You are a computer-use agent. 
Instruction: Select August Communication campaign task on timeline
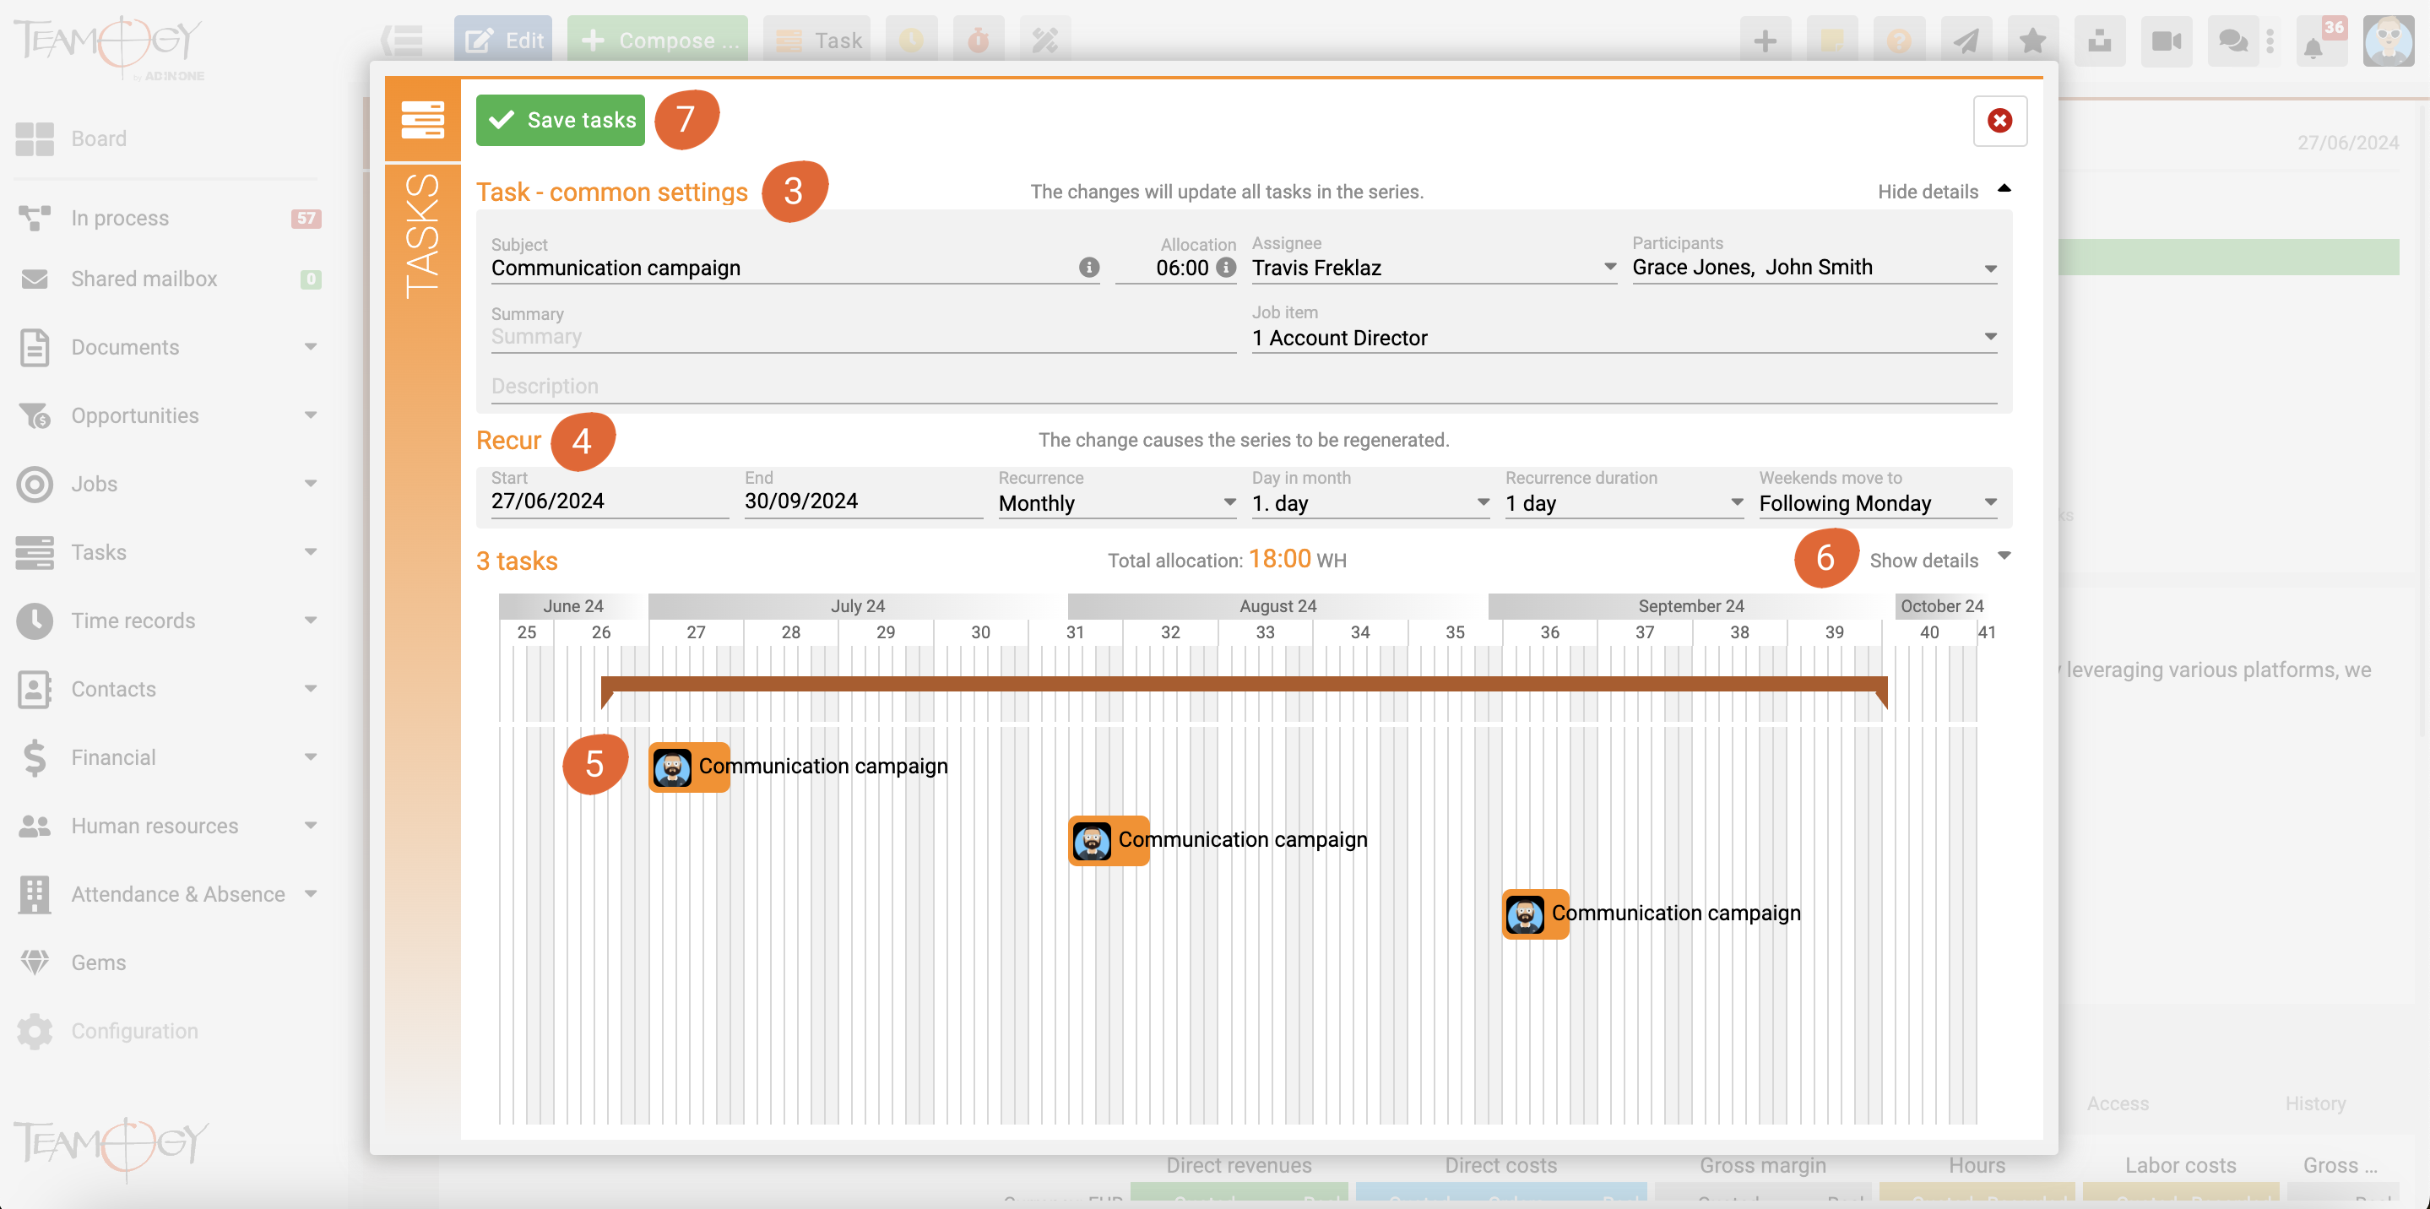1109,840
